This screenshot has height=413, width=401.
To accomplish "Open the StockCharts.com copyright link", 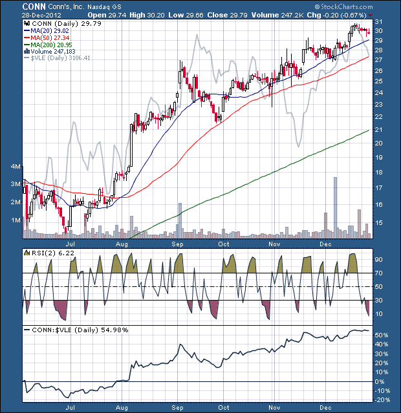I will coord(344,7).
